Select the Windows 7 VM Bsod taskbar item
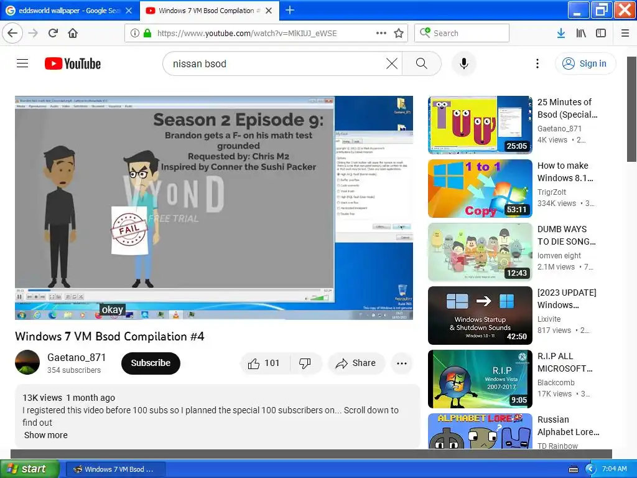 point(115,469)
